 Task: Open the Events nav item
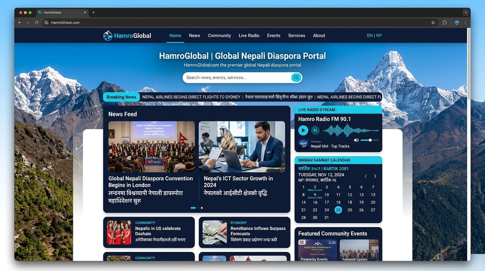click(274, 36)
